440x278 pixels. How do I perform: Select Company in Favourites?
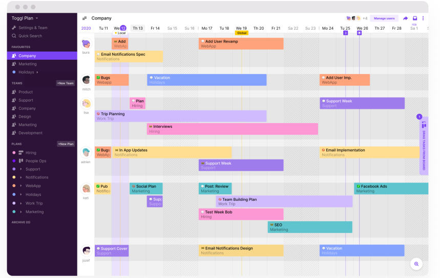click(x=42, y=56)
